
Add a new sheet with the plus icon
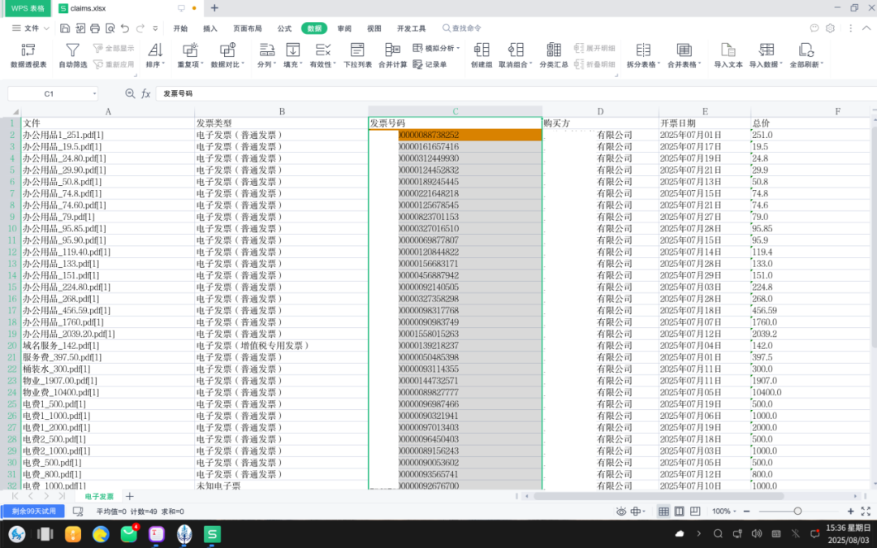[x=130, y=496]
